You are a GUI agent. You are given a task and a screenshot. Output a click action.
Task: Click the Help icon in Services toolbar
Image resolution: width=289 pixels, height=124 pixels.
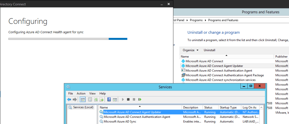coord(109,99)
